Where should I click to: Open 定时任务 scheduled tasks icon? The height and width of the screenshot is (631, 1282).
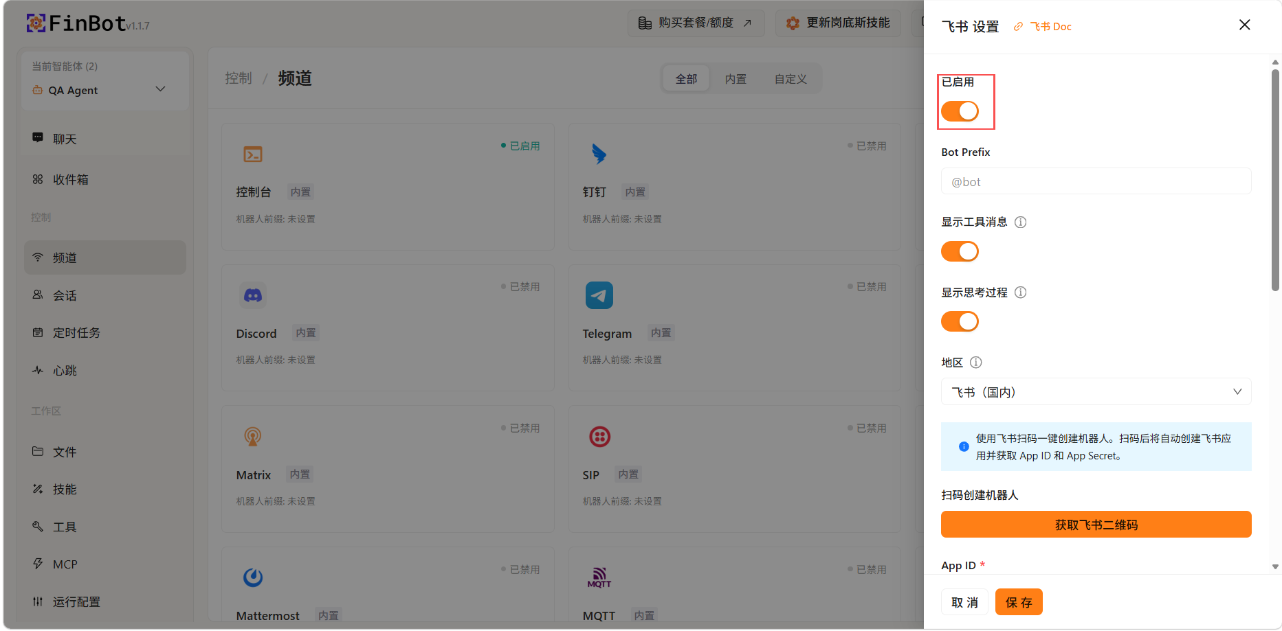[x=38, y=332]
